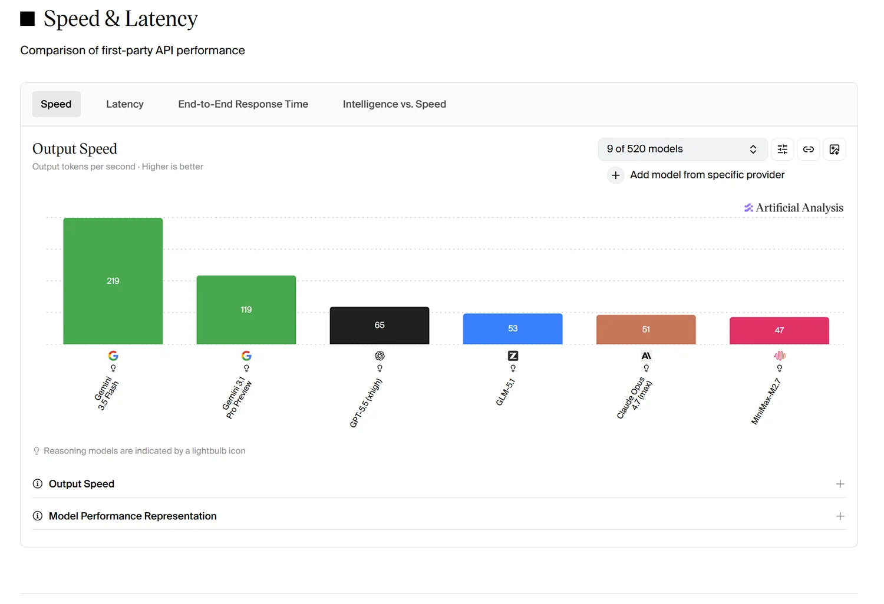
Task: Switch to the Speed tab
Action: pyautogui.click(x=56, y=104)
